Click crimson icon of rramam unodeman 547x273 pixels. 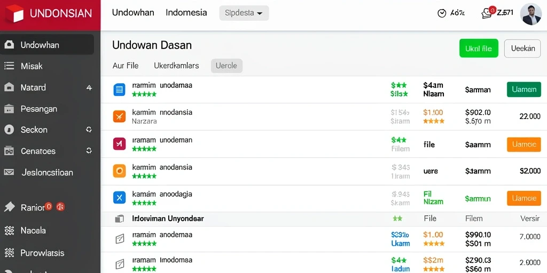(119, 144)
